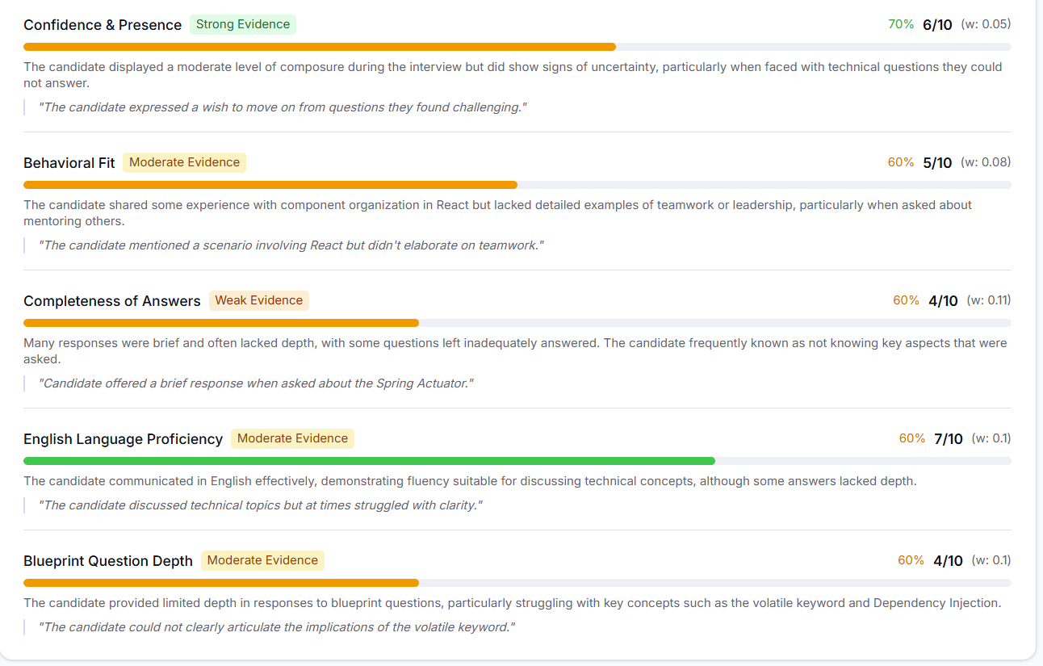Click the 5/10 Behavioral Fit score

[937, 163]
